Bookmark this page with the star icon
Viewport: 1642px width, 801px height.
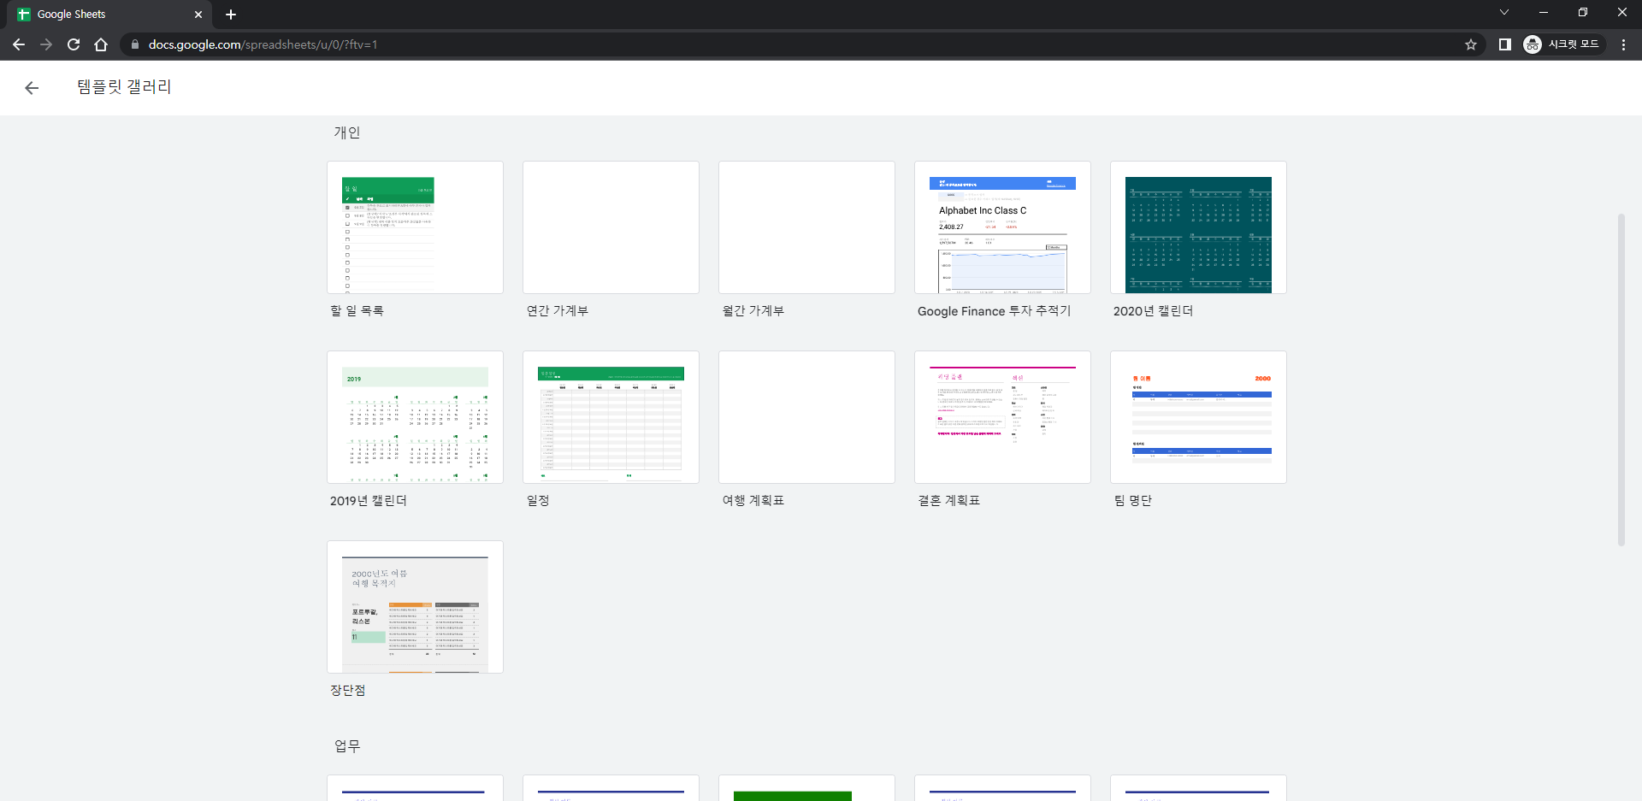(x=1471, y=44)
